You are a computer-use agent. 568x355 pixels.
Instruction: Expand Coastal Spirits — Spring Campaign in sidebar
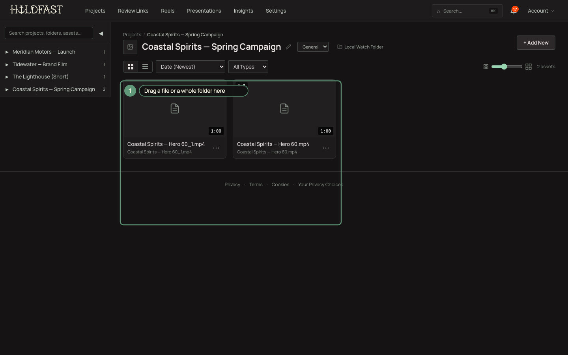click(x=7, y=90)
